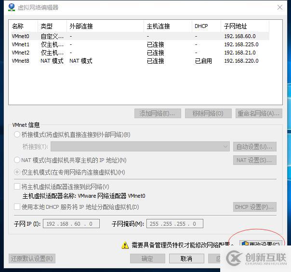
Task: Click the 已启用 DHCP cell for VMnet8
Action: point(203,61)
